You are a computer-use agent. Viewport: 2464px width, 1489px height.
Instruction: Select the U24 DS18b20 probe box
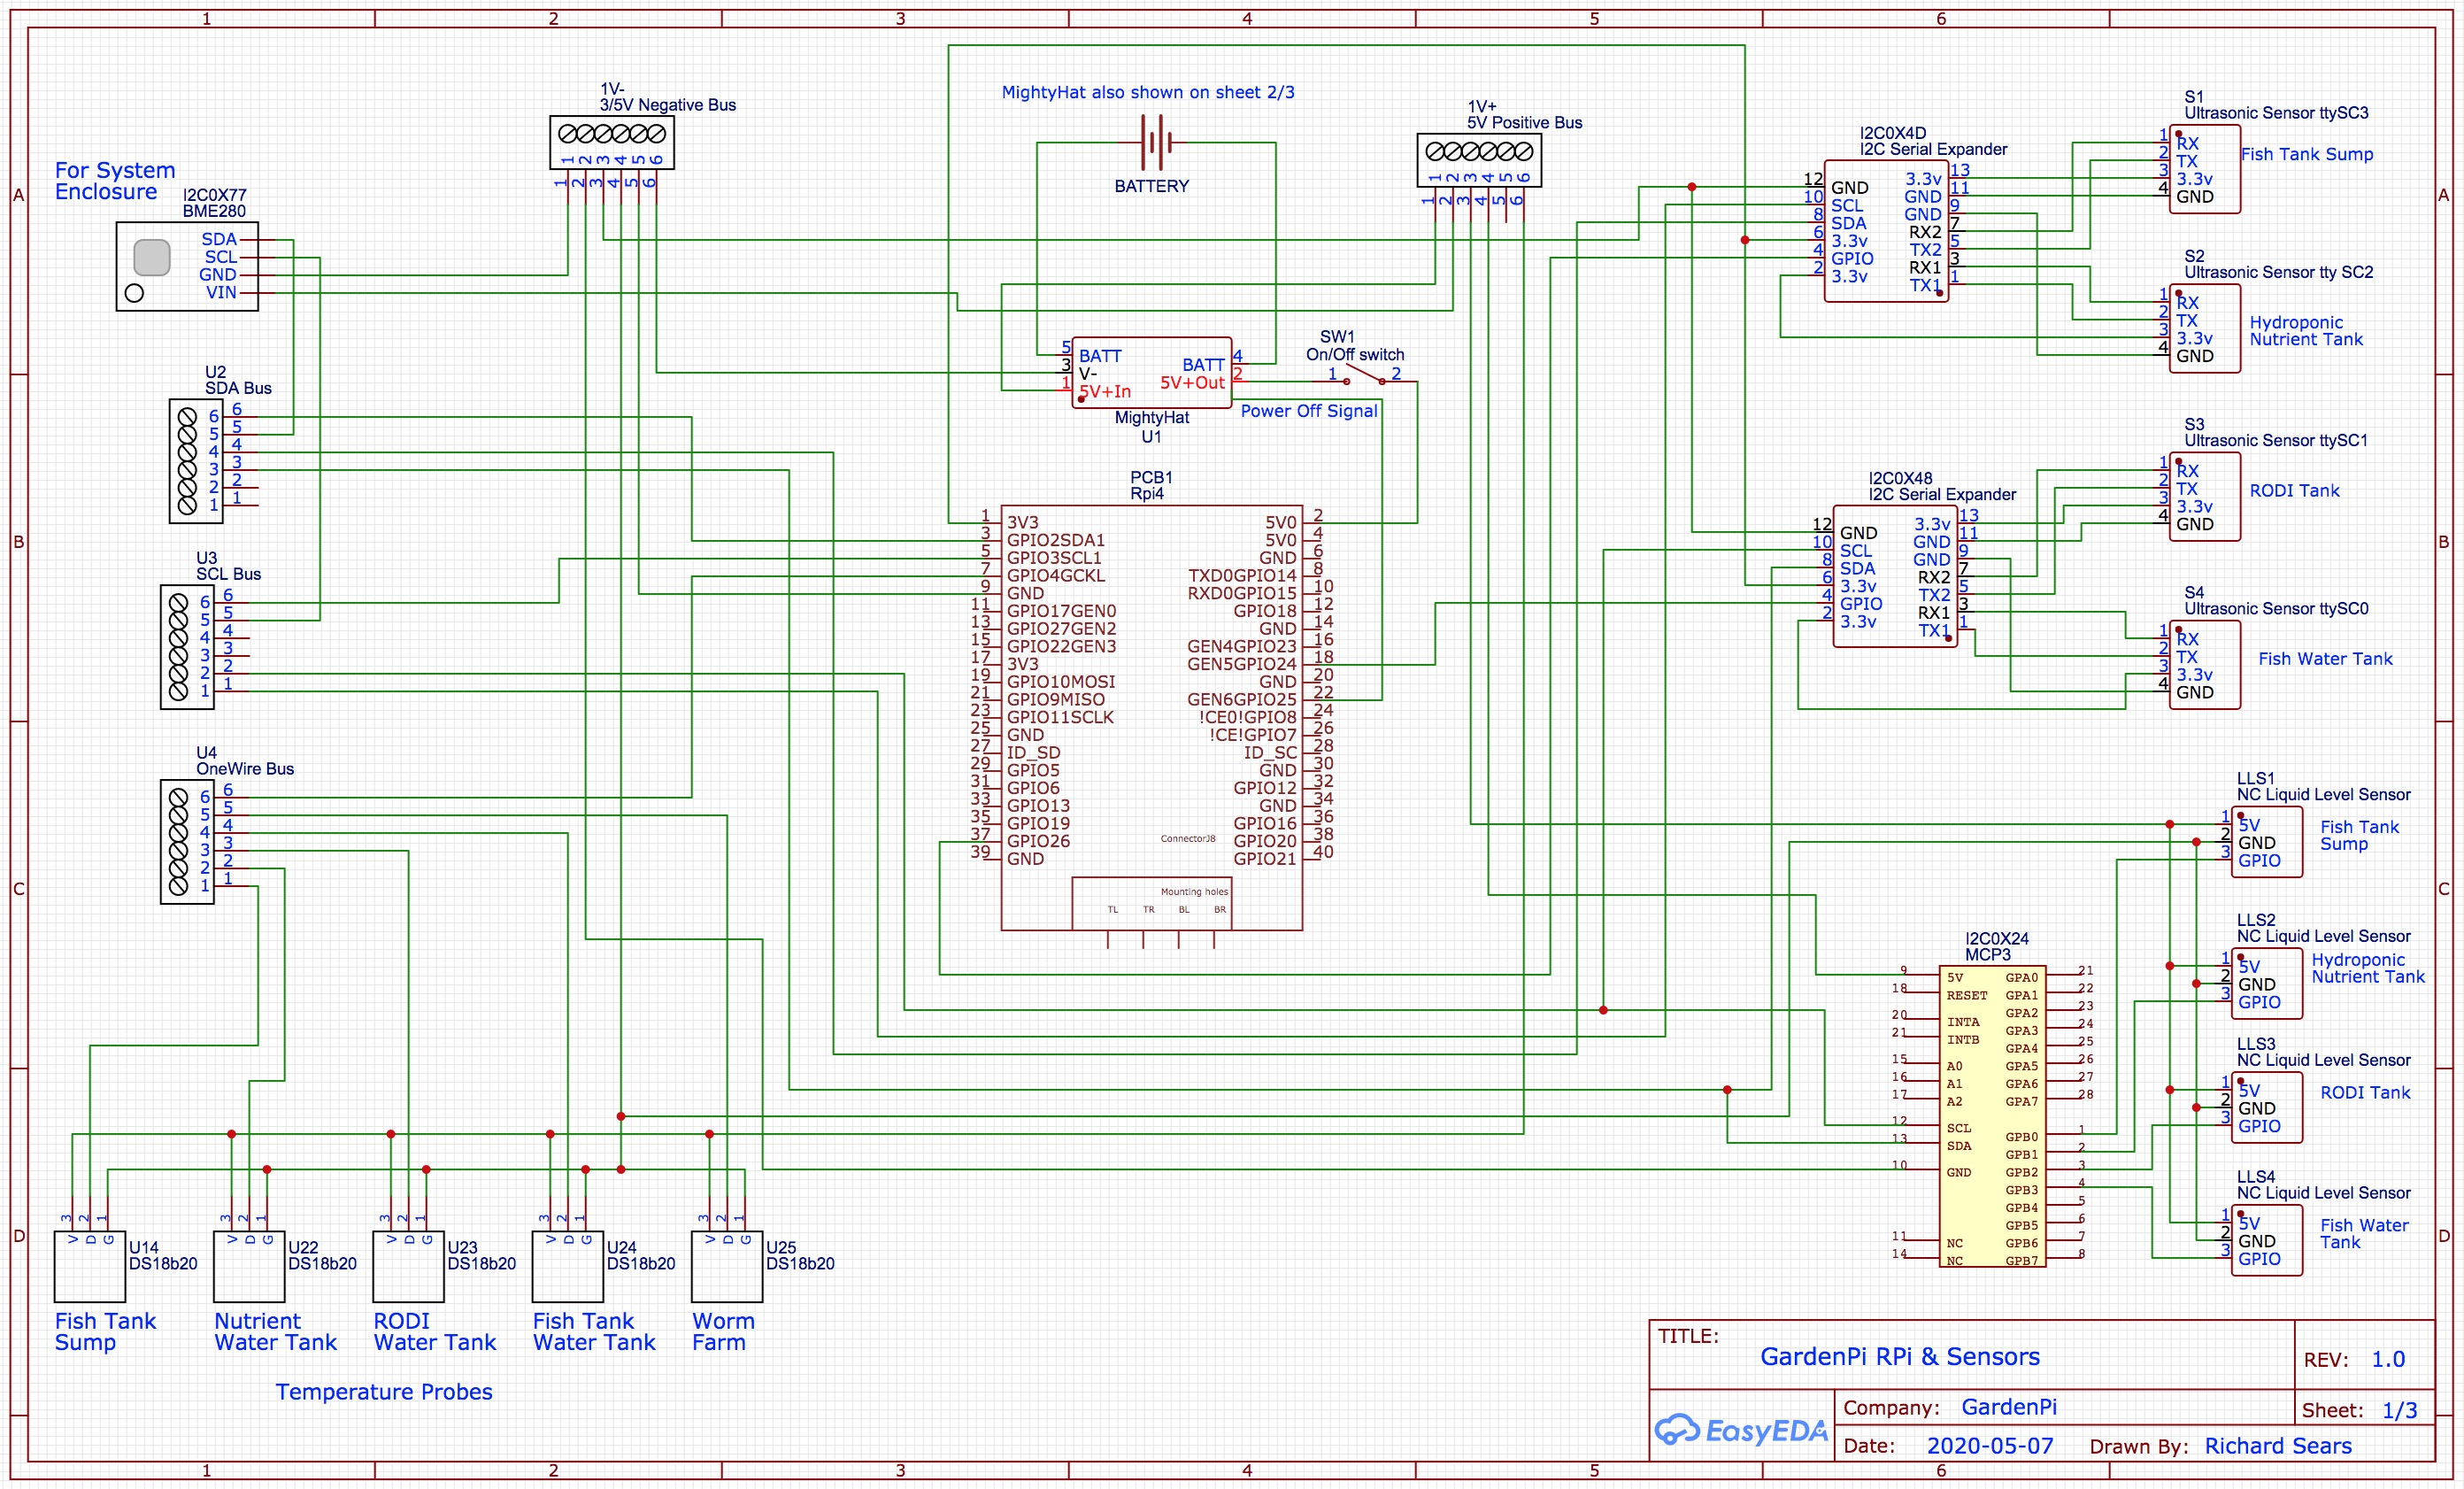tap(568, 1266)
